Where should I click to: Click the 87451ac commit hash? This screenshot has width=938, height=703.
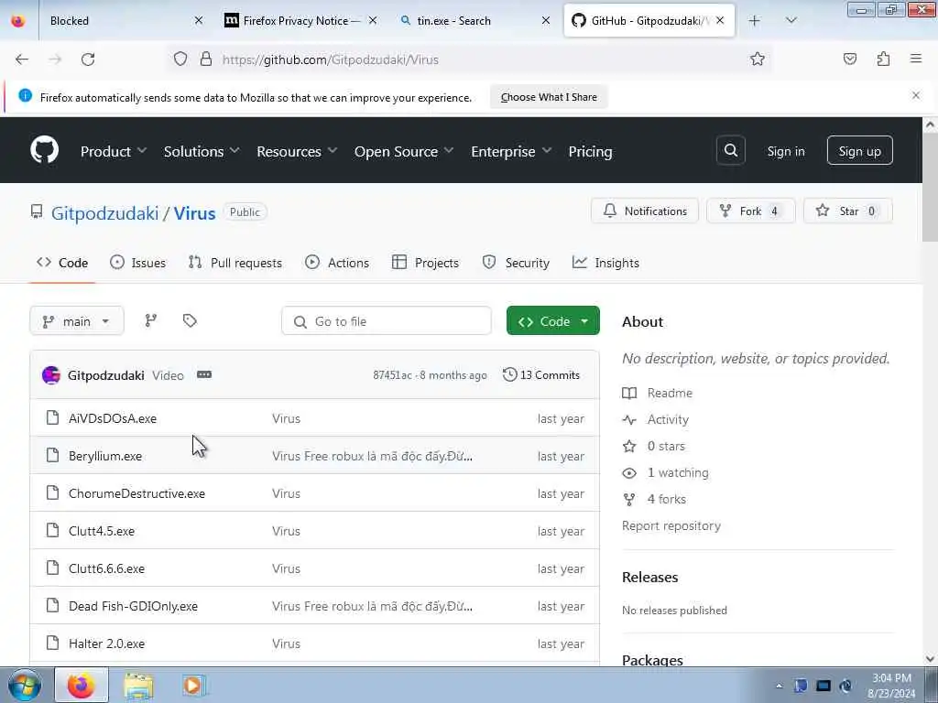click(x=392, y=375)
